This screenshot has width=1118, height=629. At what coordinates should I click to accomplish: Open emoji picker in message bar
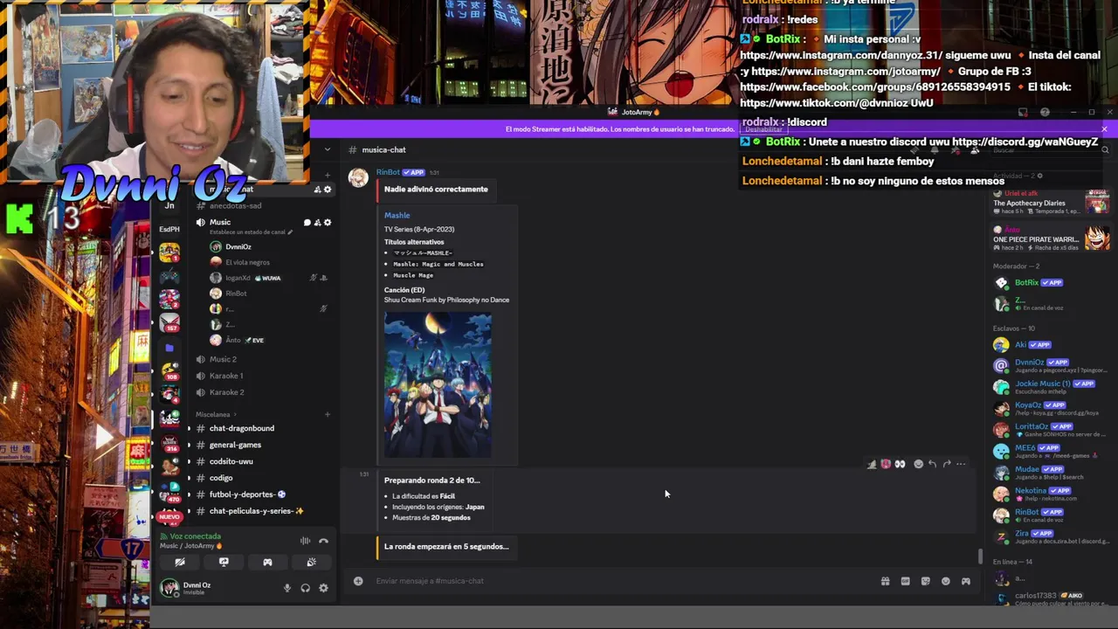tap(945, 581)
